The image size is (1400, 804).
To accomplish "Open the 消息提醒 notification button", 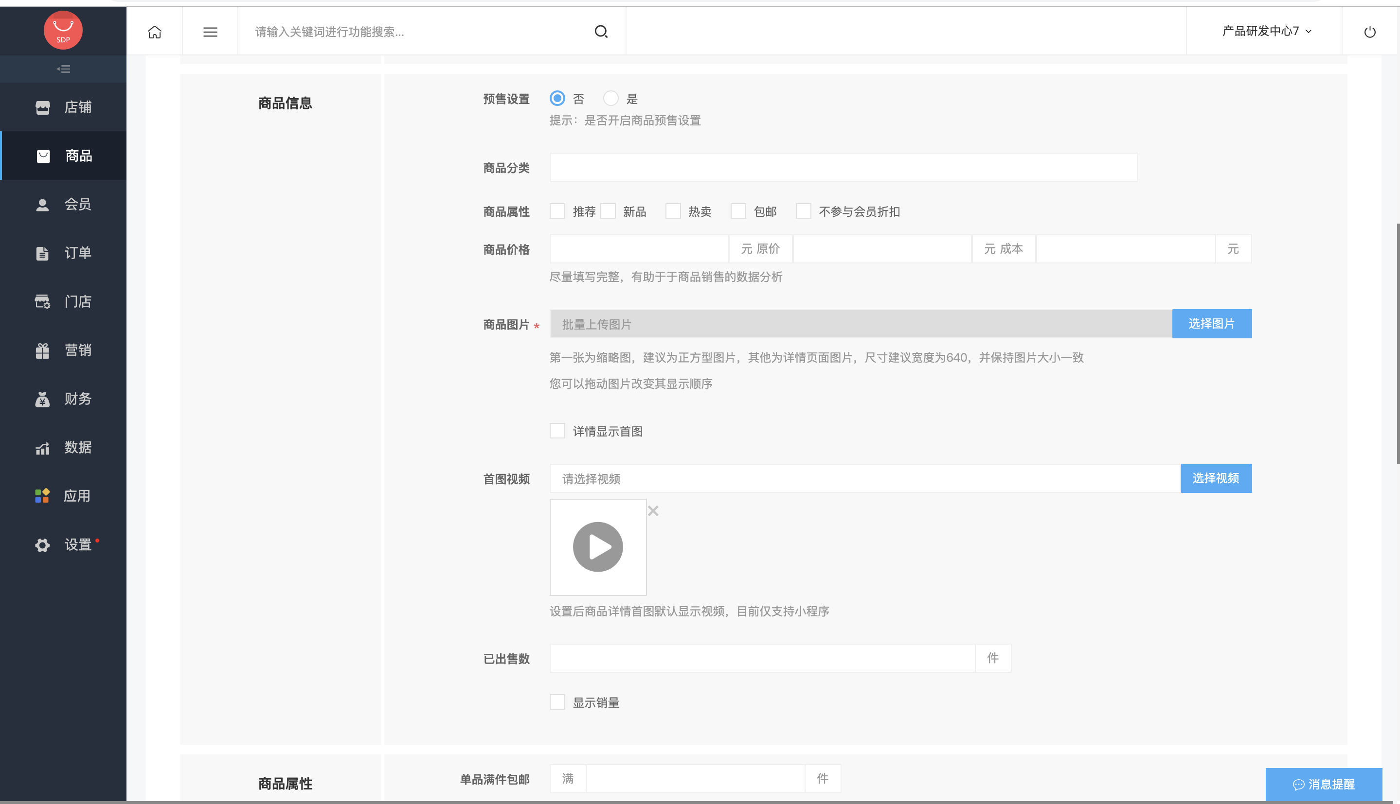I will tap(1324, 784).
